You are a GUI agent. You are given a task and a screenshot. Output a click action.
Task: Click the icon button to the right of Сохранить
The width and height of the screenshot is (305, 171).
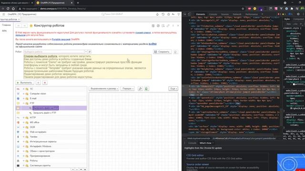tap(175, 52)
